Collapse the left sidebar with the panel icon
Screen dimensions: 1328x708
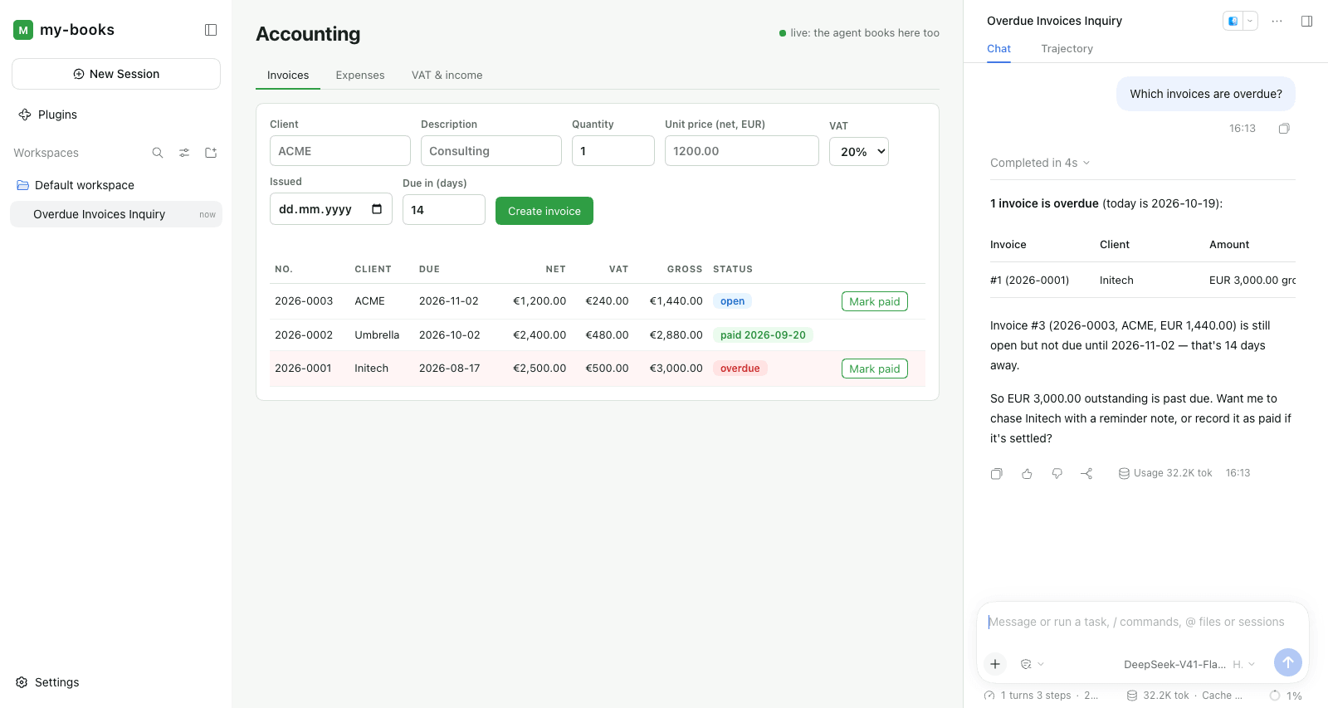tap(211, 30)
